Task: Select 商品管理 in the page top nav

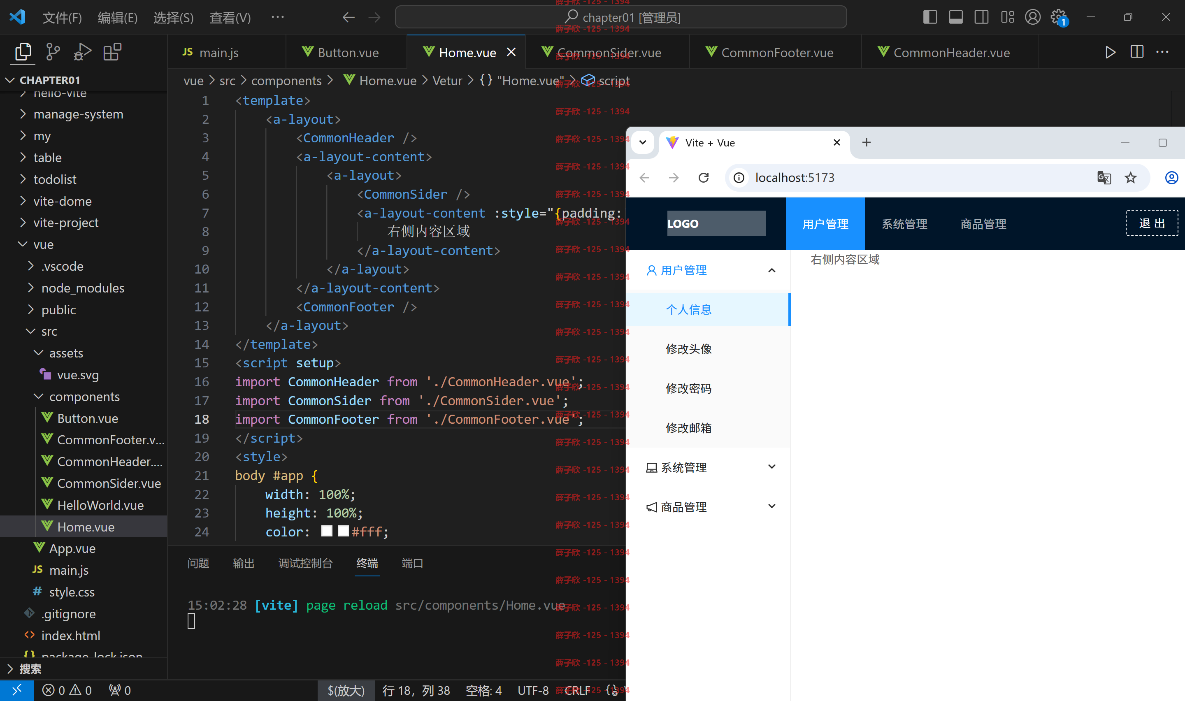Action: (983, 224)
